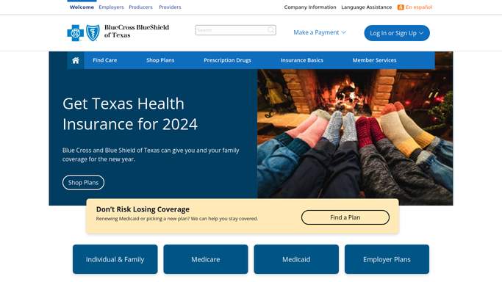The height and width of the screenshot is (282, 502).
Task: Open the Medicare plans tile
Action: (206, 259)
